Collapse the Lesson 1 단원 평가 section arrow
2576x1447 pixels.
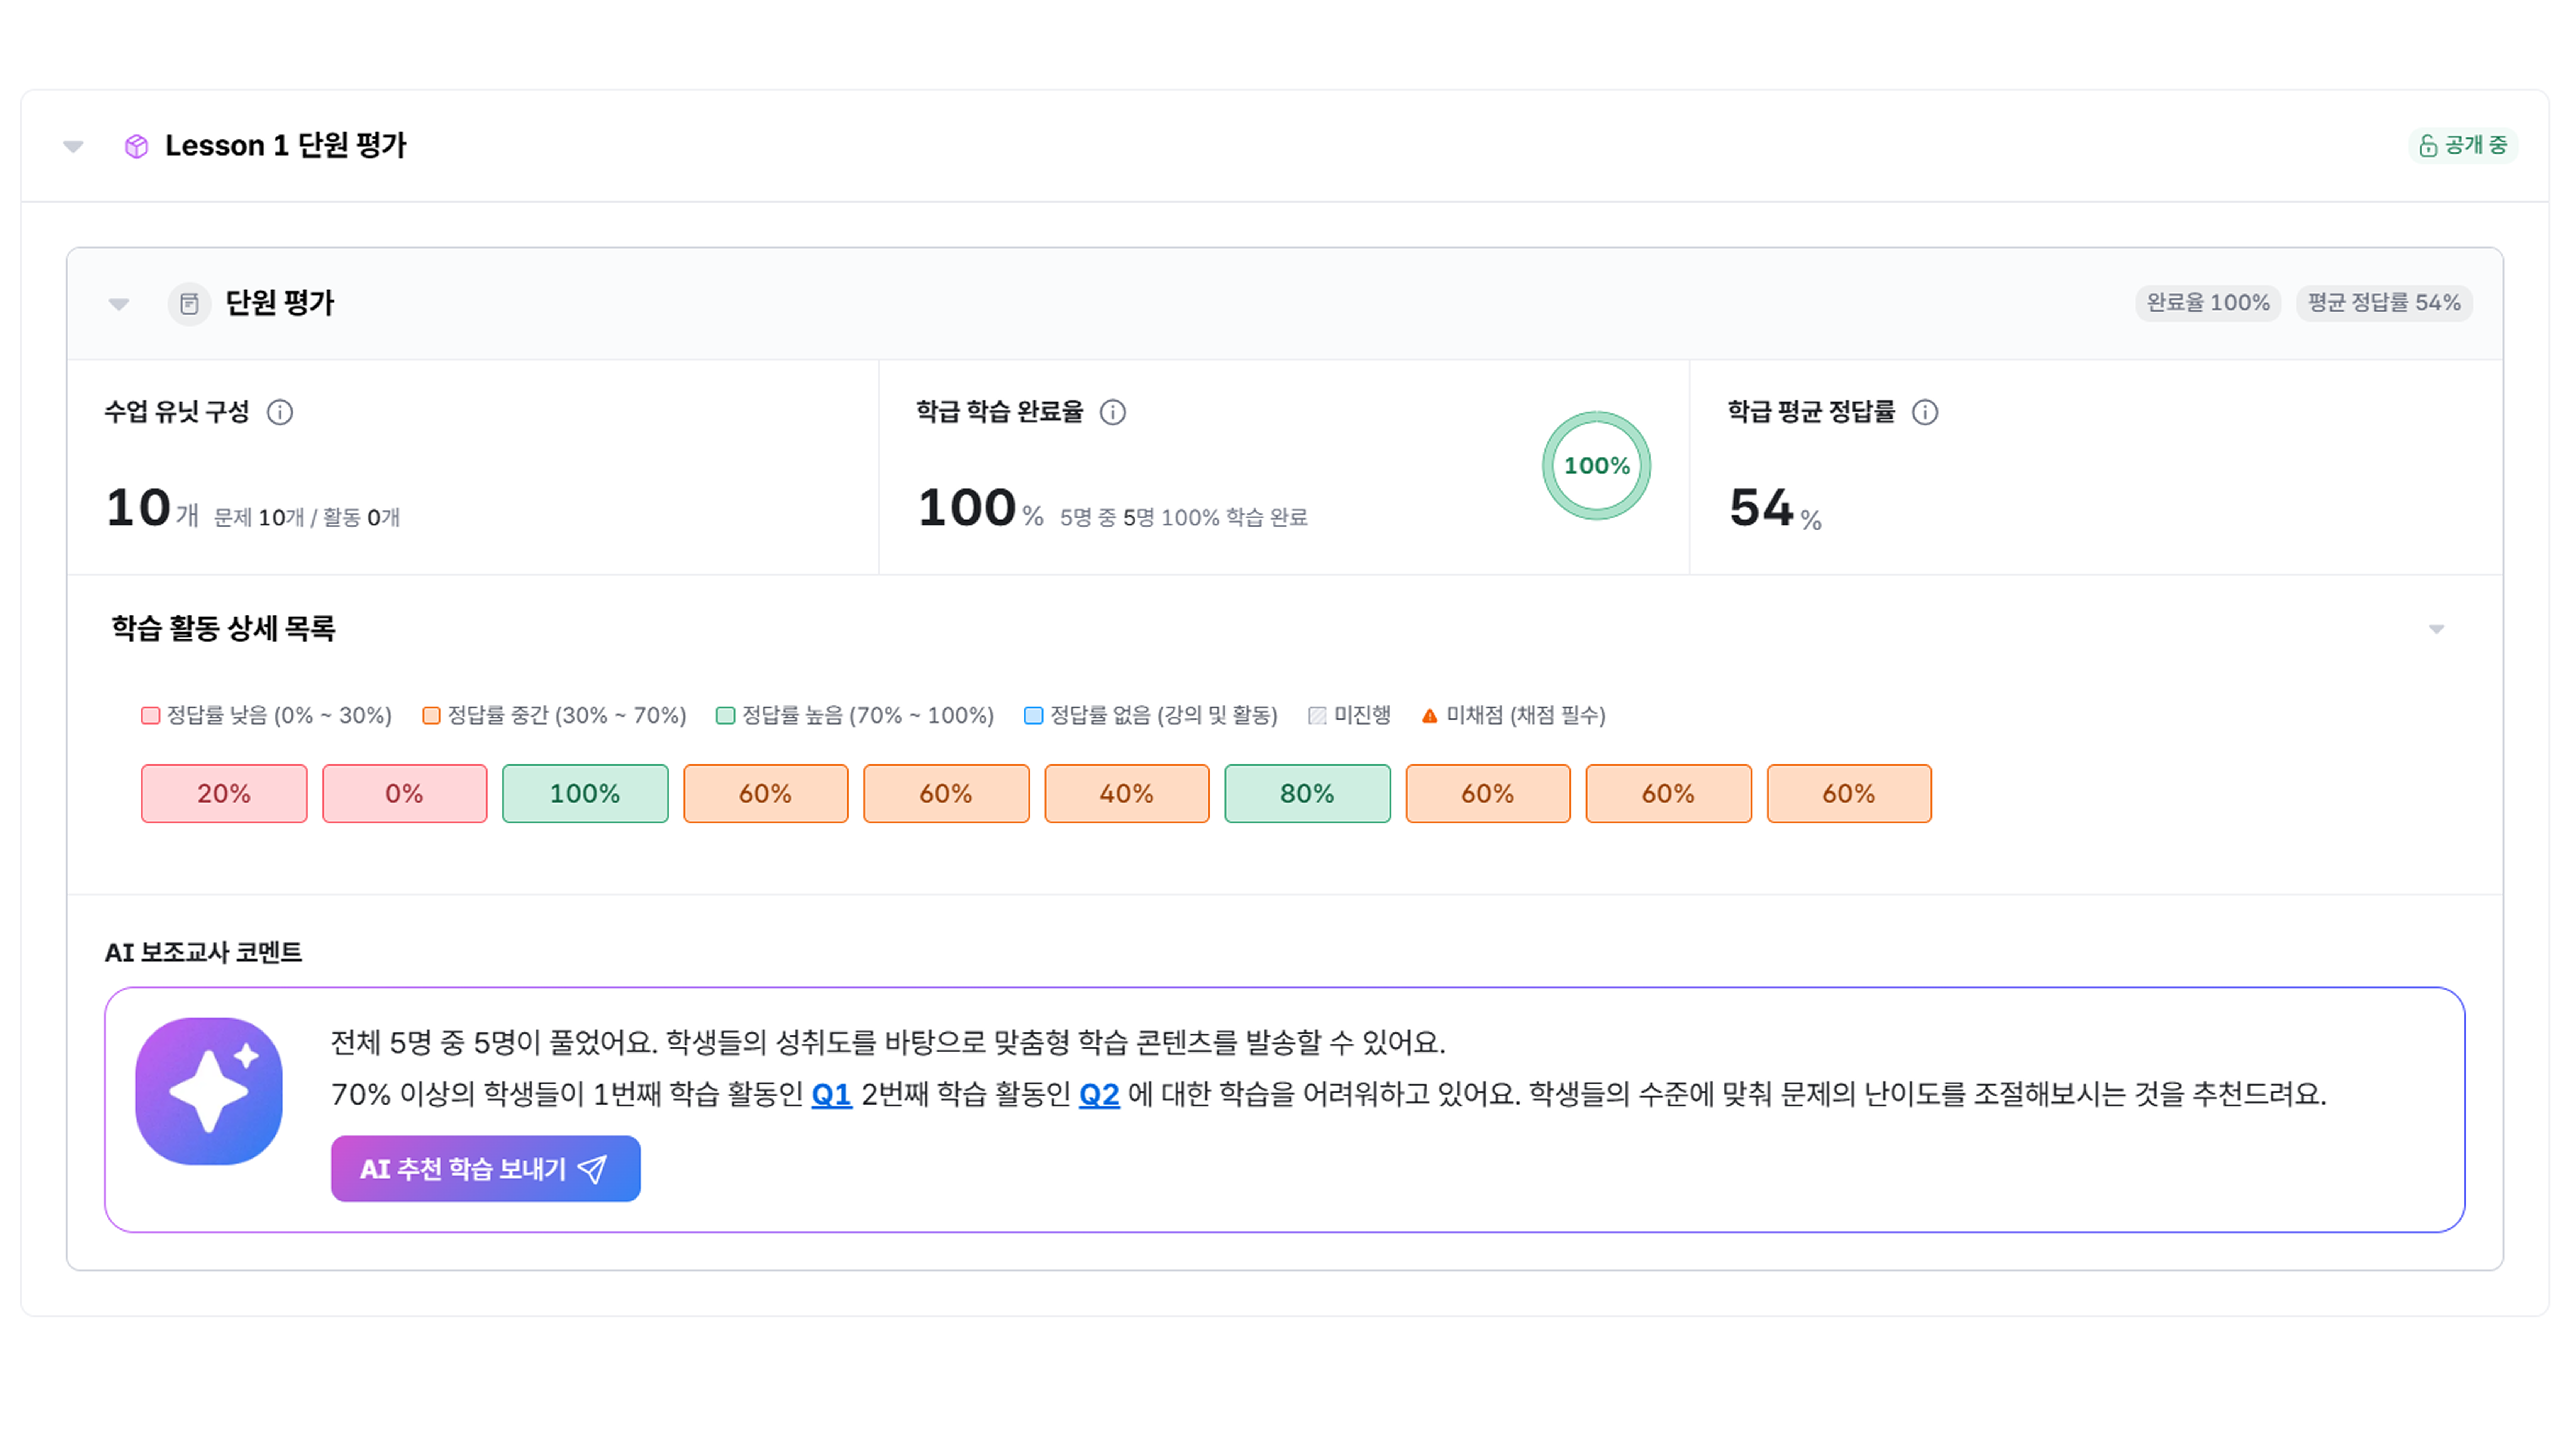click(x=73, y=147)
